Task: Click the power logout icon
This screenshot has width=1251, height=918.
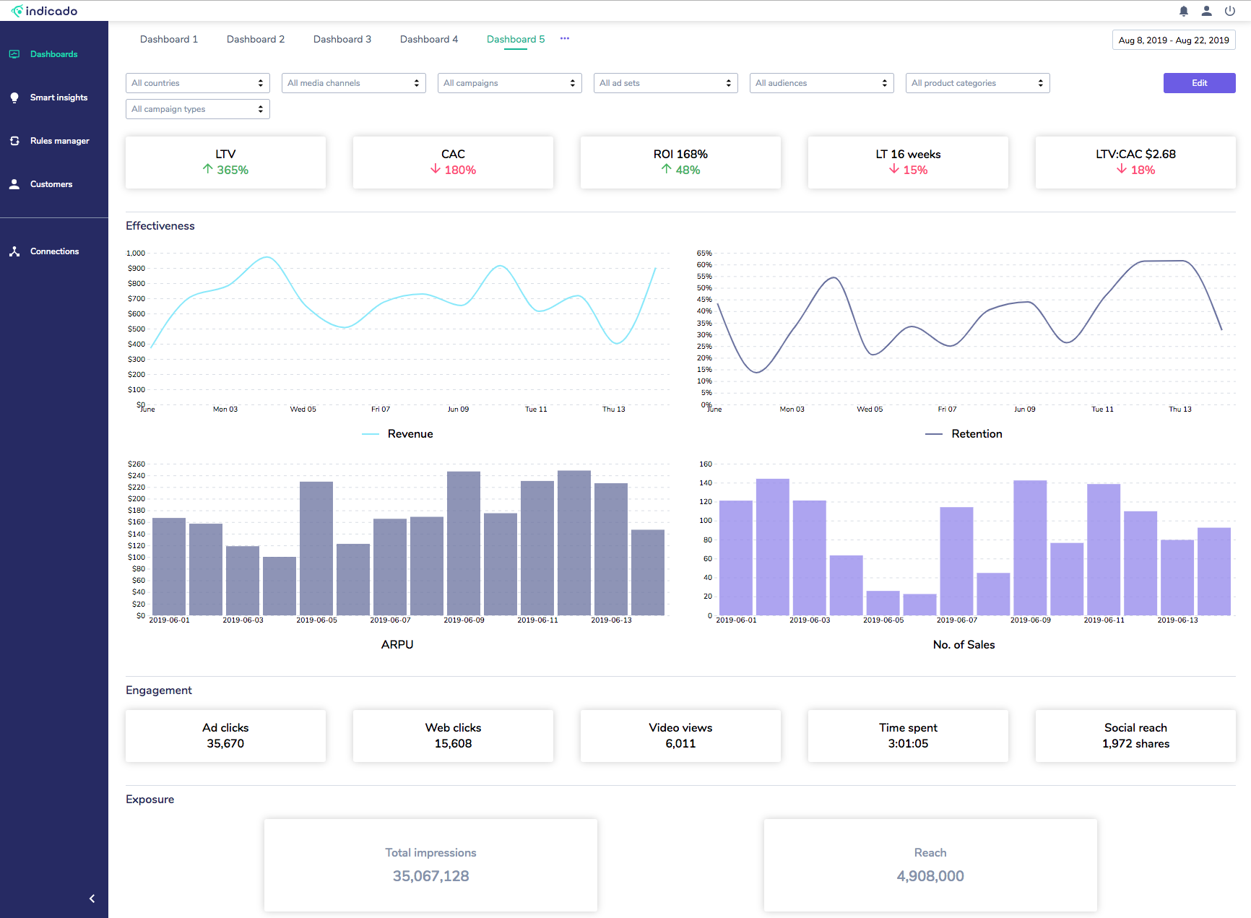Action: tap(1229, 11)
